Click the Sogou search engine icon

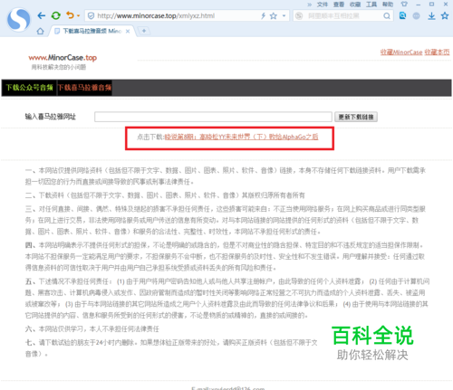point(299,15)
